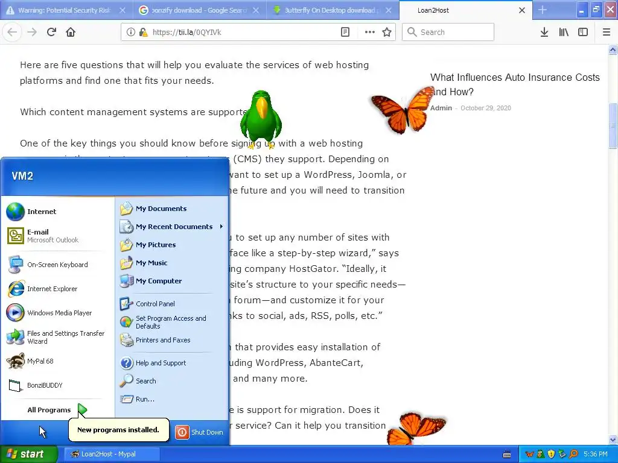
Task: Open My Music folder
Action: pos(172,263)
